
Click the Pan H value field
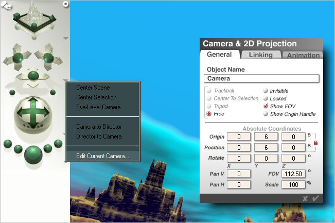(x=239, y=184)
